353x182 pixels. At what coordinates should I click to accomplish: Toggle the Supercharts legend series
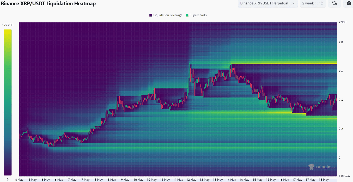(196, 15)
